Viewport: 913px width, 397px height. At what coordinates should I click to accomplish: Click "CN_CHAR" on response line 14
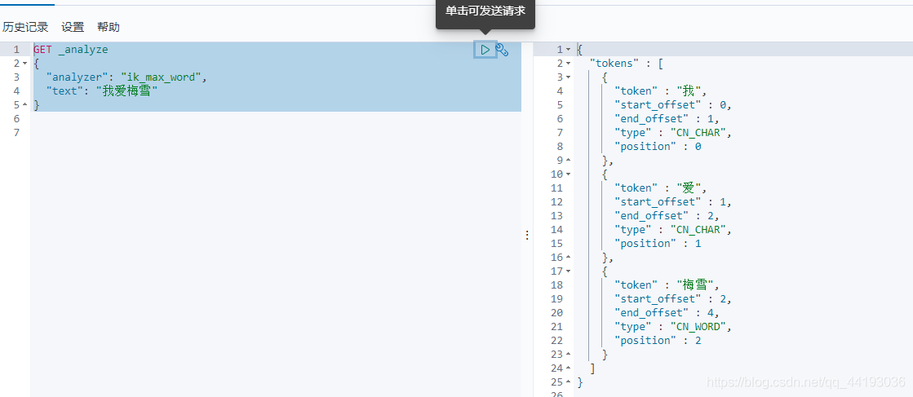coord(698,229)
